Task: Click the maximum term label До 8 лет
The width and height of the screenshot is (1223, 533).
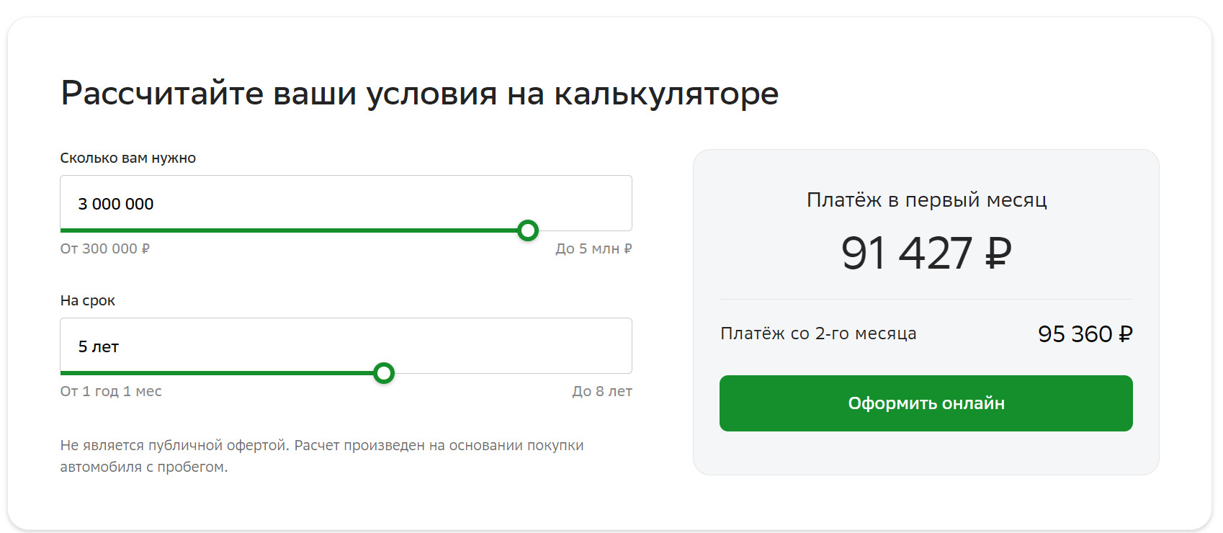Action: pyautogui.click(x=602, y=391)
